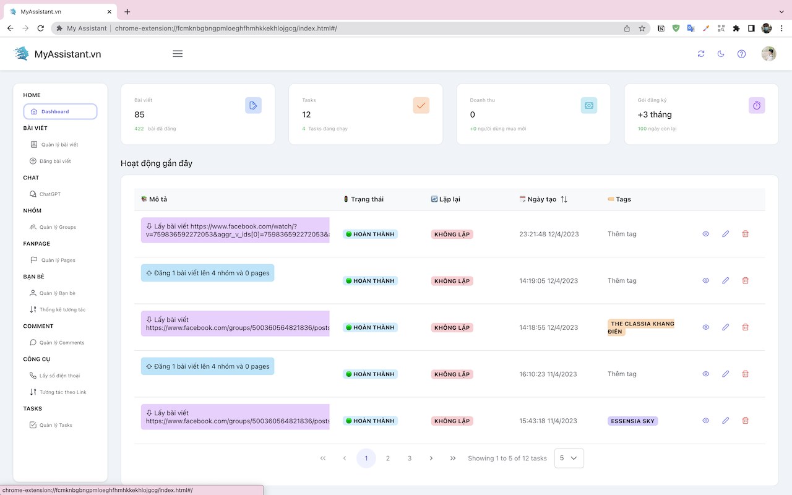Click Thêm tag in the 14:19:05 row

(x=622, y=280)
